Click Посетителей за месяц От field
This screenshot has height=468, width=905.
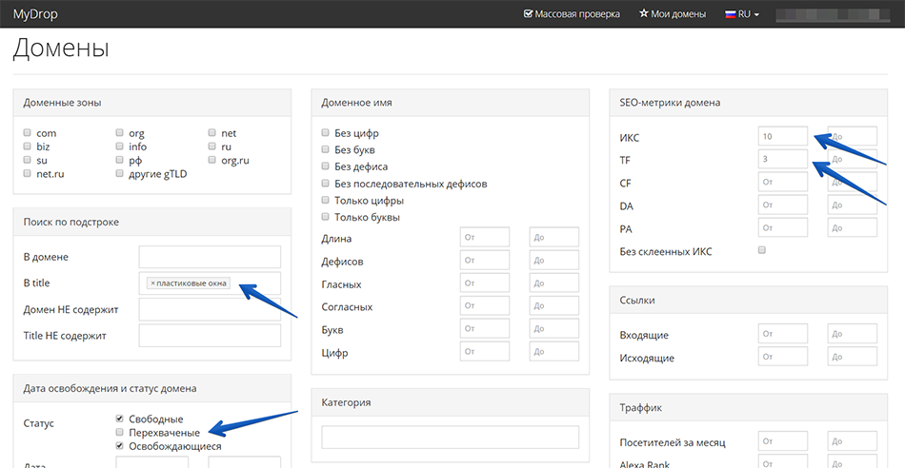click(783, 441)
